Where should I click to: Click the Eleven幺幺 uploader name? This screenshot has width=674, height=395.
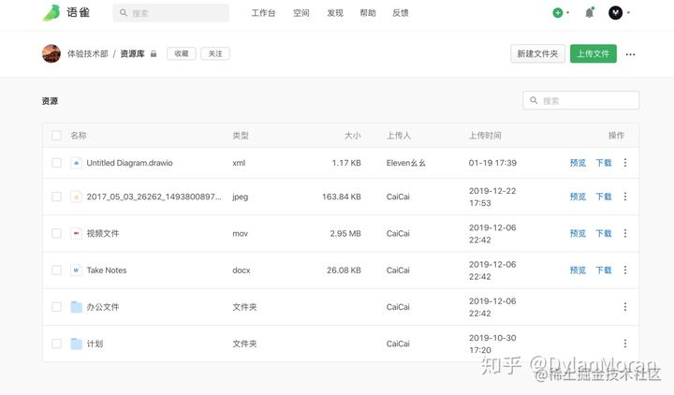pyautogui.click(x=405, y=163)
